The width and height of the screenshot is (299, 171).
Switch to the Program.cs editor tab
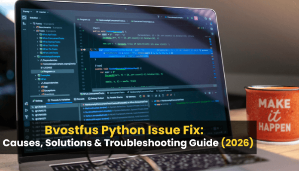pos(84,19)
